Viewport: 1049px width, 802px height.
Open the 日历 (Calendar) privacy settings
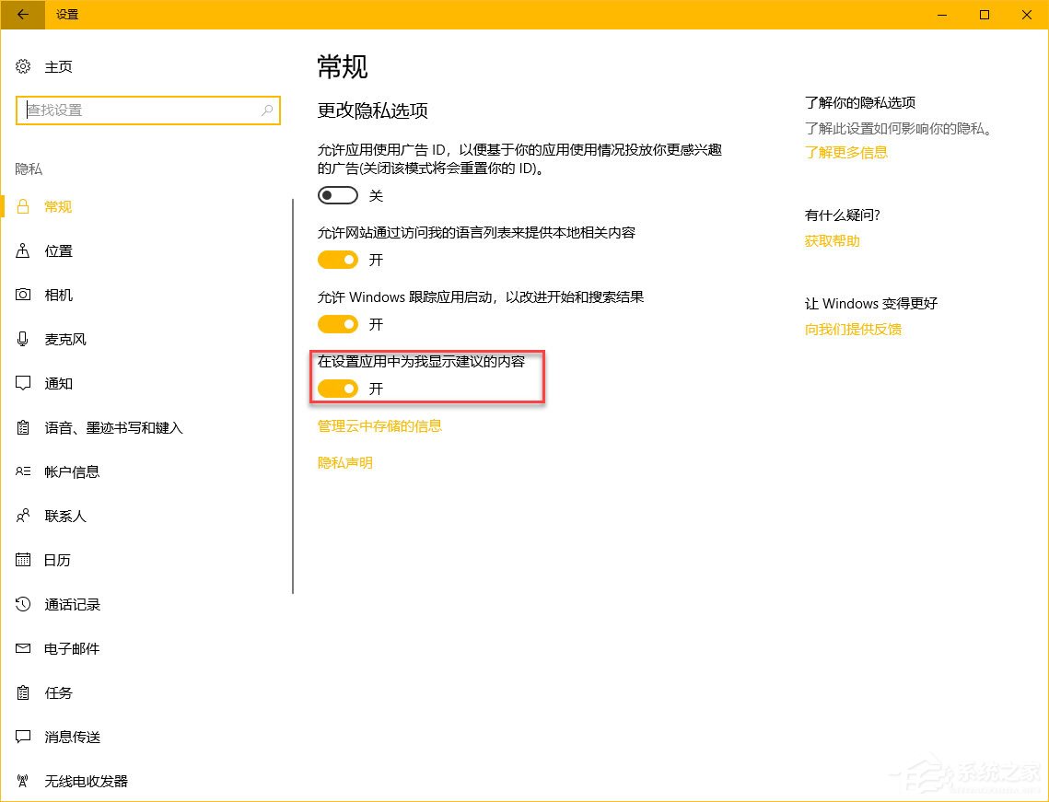coord(58,560)
